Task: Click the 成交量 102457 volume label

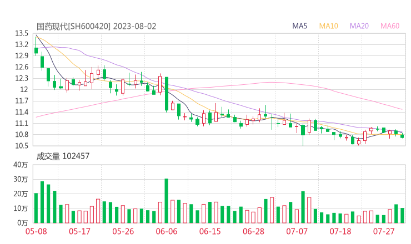Action: tap(63, 156)
